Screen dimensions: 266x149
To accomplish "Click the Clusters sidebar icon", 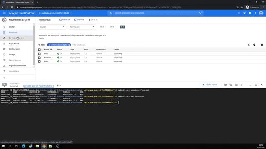I will (5, 27).
